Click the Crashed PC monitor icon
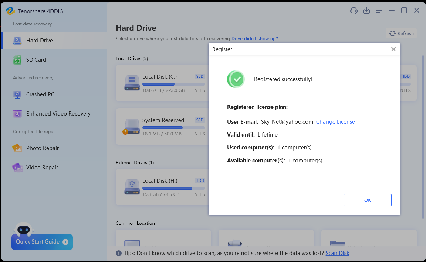The height and width of the screenshot is (262, 426). click(x=17, y=95)
